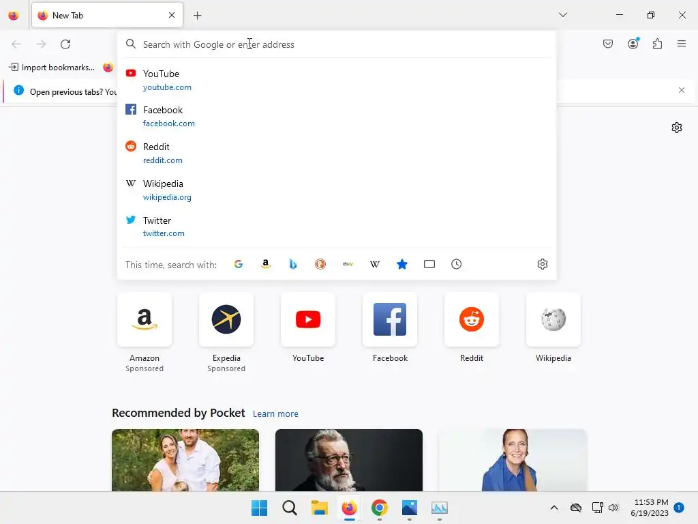Image resolution: width=698 pixels, height=524 pixels.
Task: Open a new tab with plus
Action: coord(198,16)
